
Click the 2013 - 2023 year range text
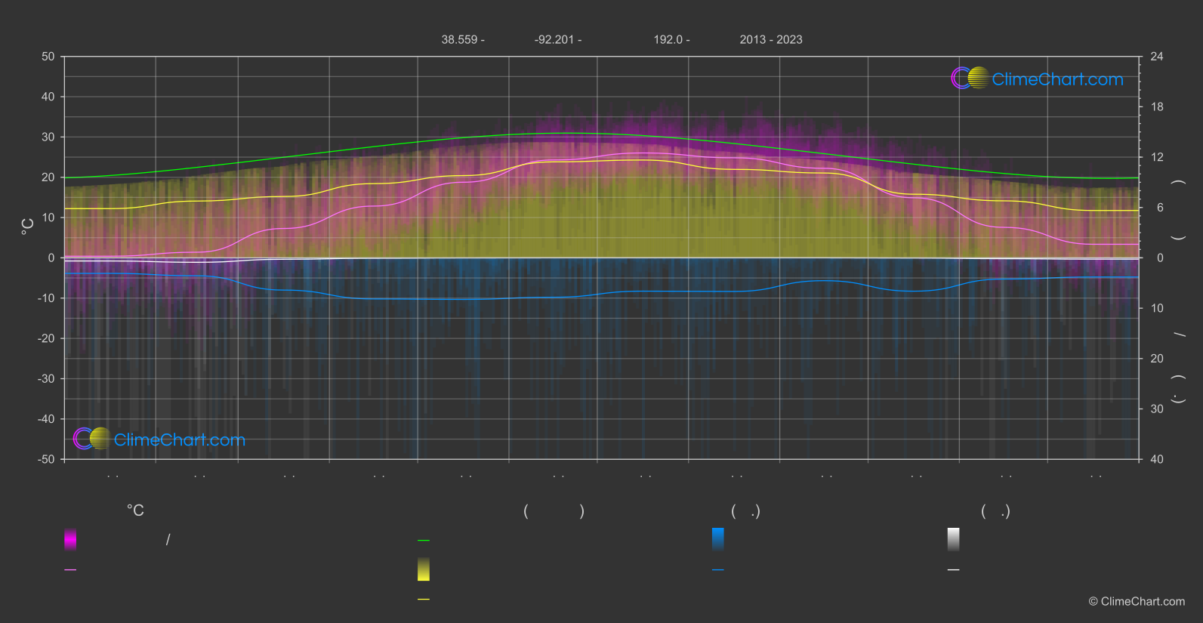click(770, 40)
